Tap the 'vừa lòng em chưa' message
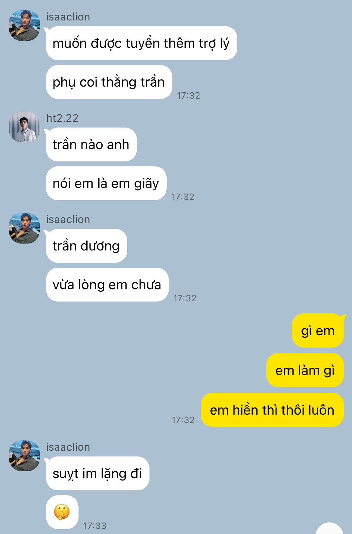 (x=107, y=285)
